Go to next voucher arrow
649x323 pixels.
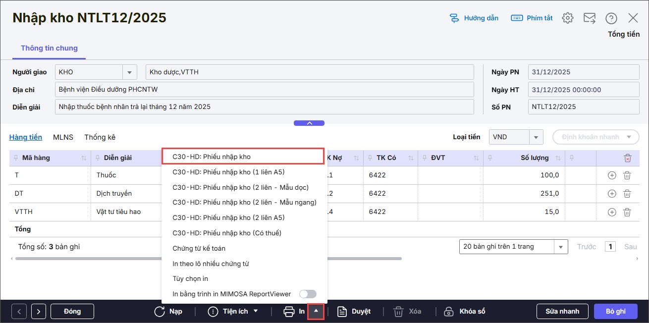tap(39, 312)
